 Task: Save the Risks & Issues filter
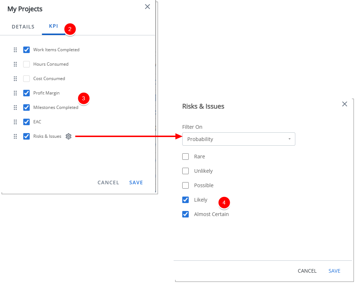click(x=334, y=271)
